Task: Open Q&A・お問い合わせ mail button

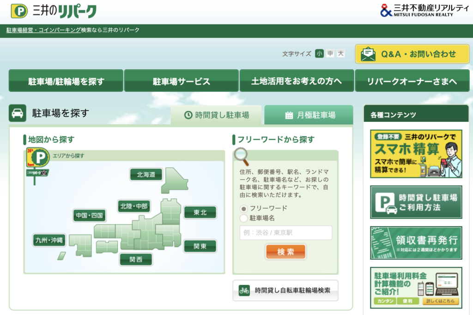Action: click(x=412, y=54)
